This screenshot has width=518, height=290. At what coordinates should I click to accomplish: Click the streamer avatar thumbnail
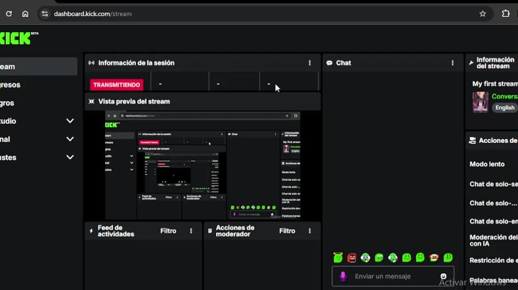click(480, 102)
